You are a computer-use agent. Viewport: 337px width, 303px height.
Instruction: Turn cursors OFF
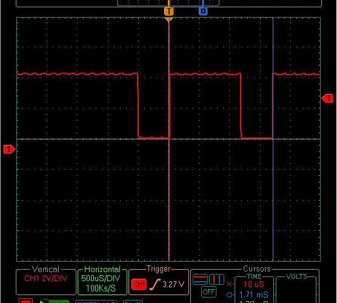[209, 292]
